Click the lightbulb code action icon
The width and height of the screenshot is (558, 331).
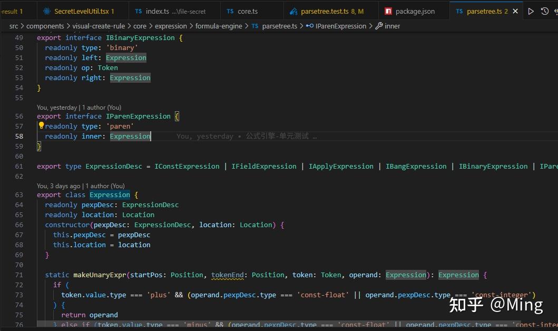click(x=41, y=126)
